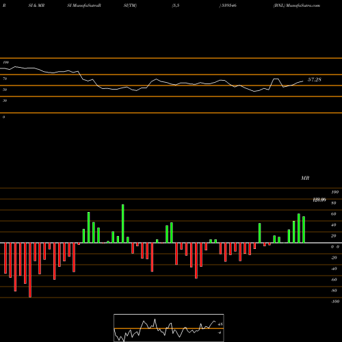Click the tallest green MR histogram bar

point(123,224)
